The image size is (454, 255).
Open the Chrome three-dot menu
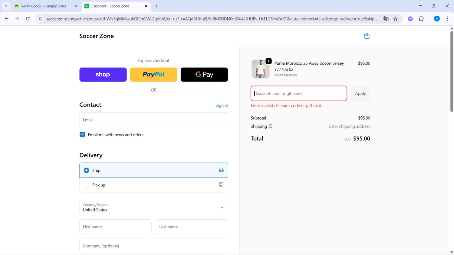[447, 19]
